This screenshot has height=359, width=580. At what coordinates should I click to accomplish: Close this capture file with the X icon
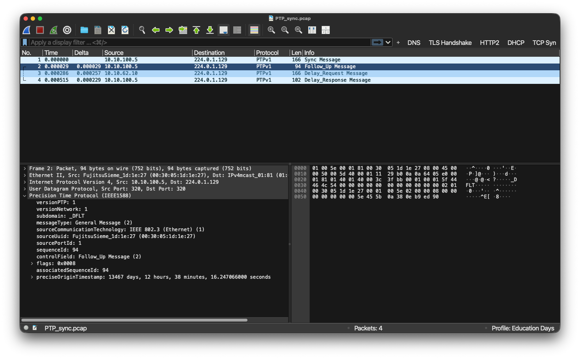pos(111,30)
